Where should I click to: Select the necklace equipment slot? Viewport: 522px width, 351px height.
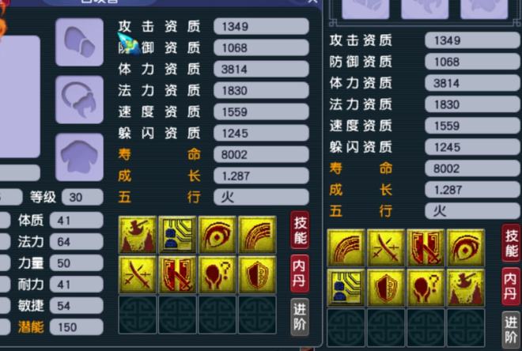pyautogui.click(x=79, y=100)
